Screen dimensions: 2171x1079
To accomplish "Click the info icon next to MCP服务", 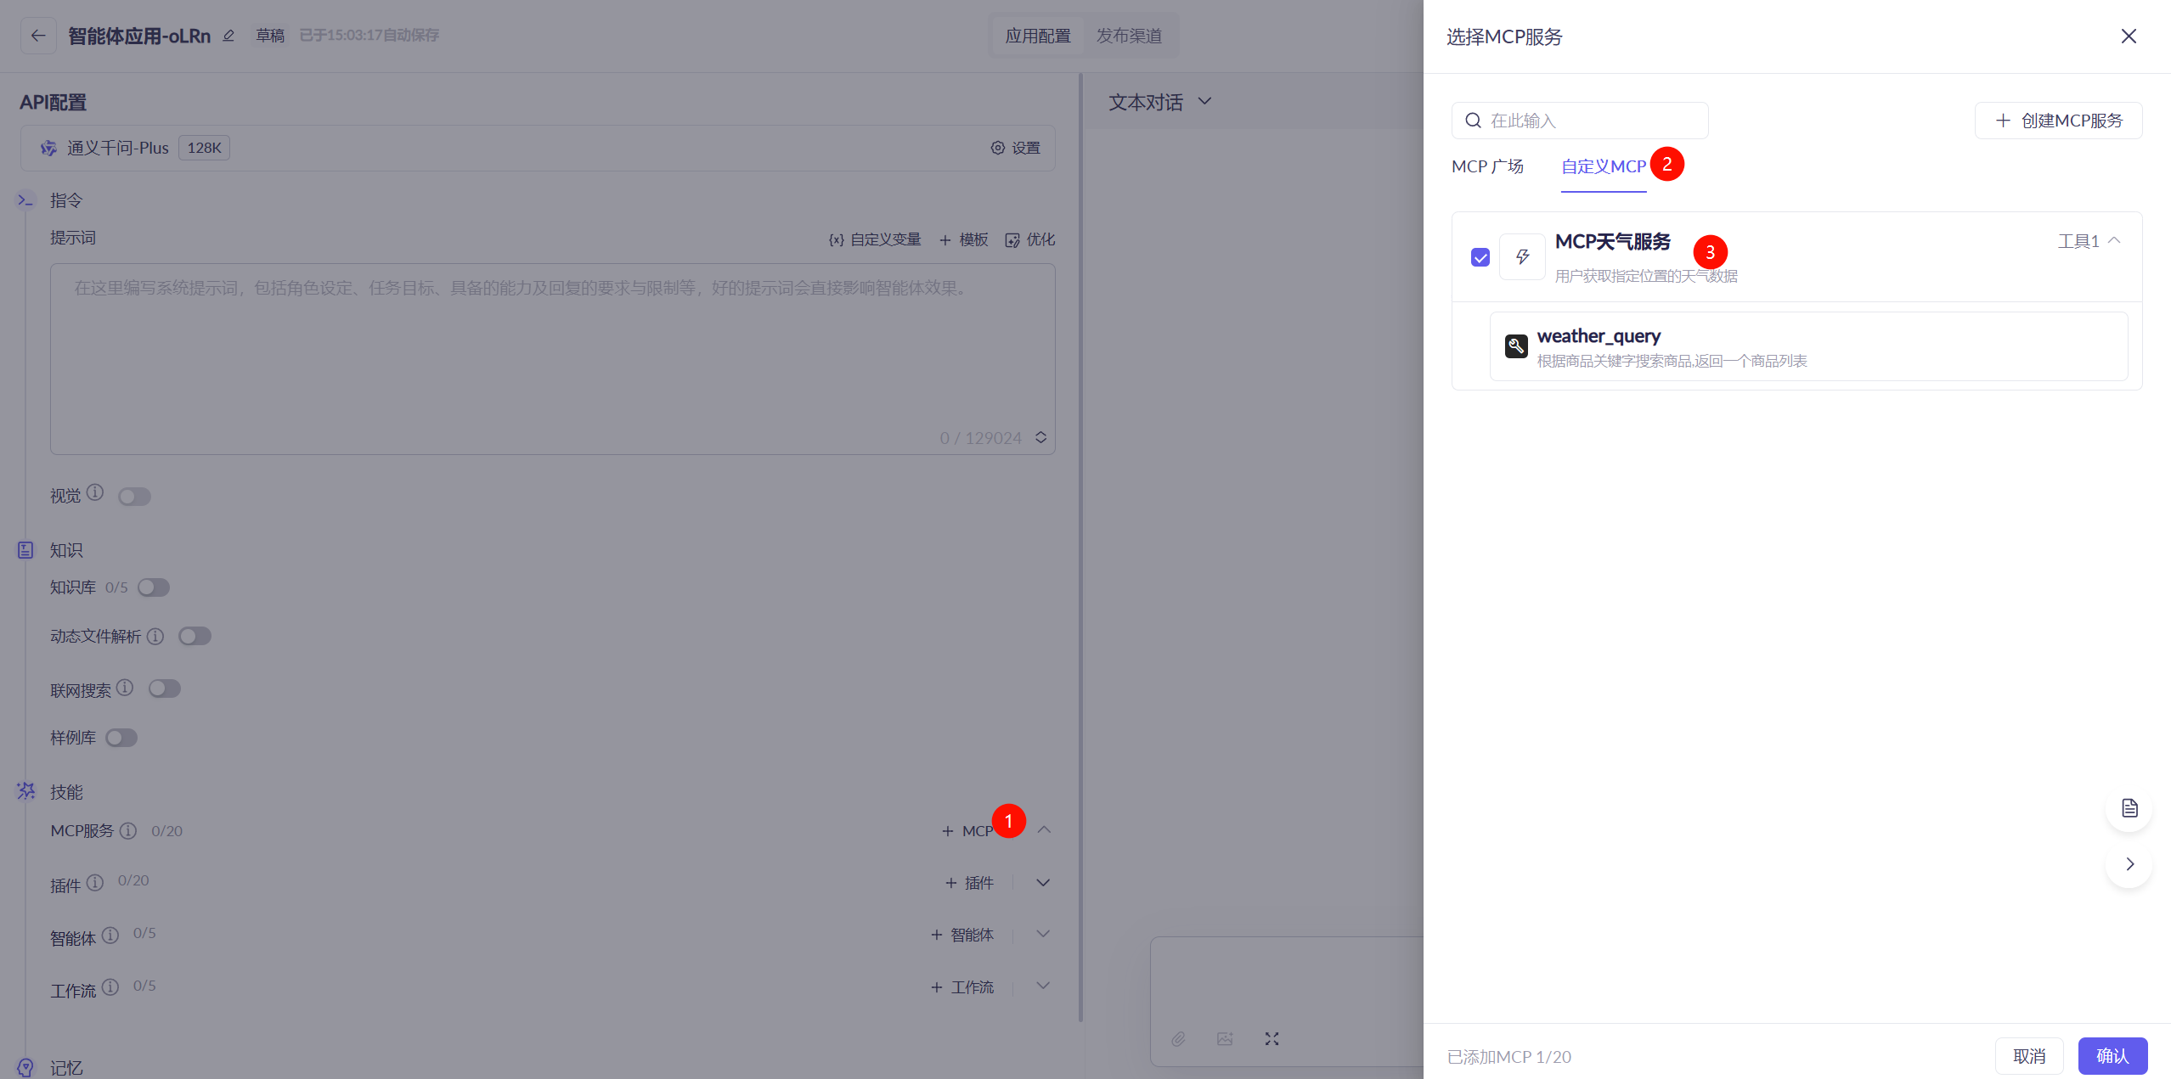I will [128, 831].
